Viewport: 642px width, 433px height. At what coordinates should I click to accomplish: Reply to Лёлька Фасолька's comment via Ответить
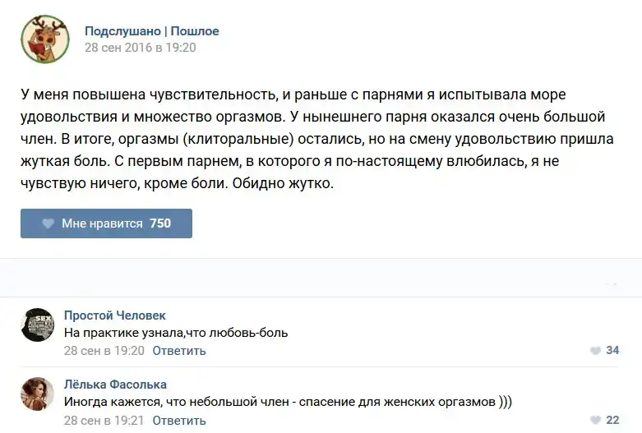click(178, 420)
